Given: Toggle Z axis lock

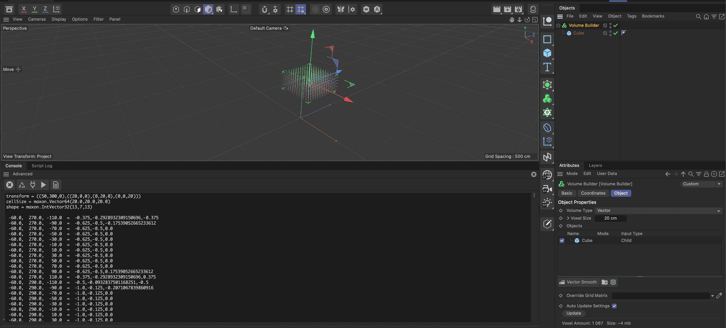Looking at the screenshot, I should pyautogui.click(x=45, y=9).
